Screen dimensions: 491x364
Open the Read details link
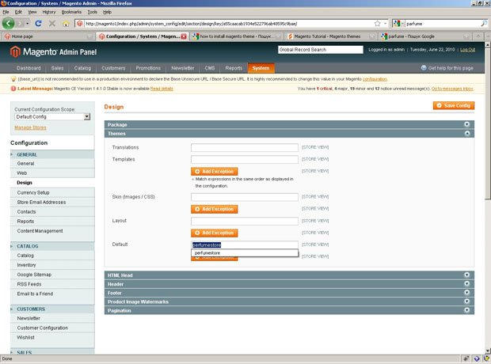[x=162, y=89]
